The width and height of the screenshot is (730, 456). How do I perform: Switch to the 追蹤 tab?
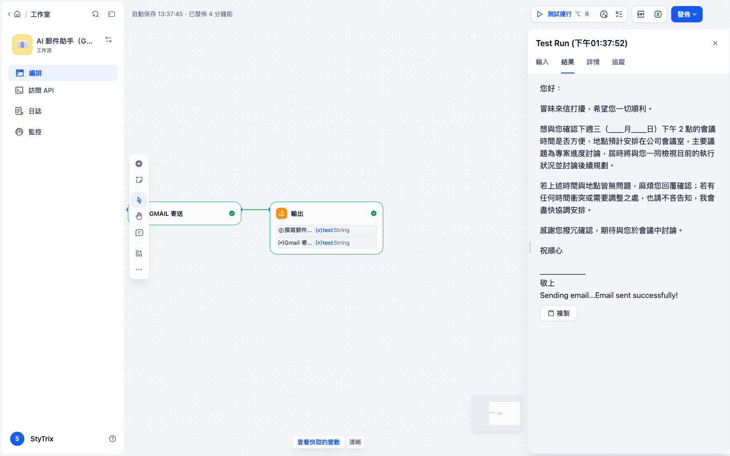618,62
